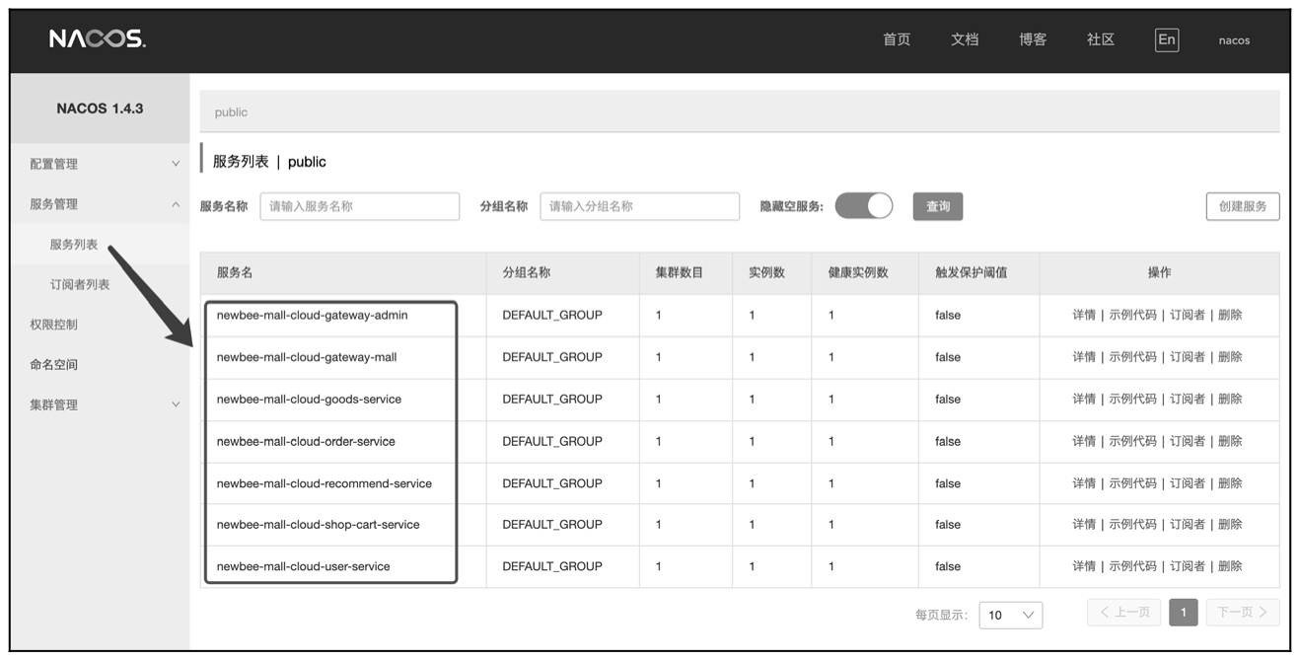Click the NACOS 1.4.3 version label

click(100, 109)
